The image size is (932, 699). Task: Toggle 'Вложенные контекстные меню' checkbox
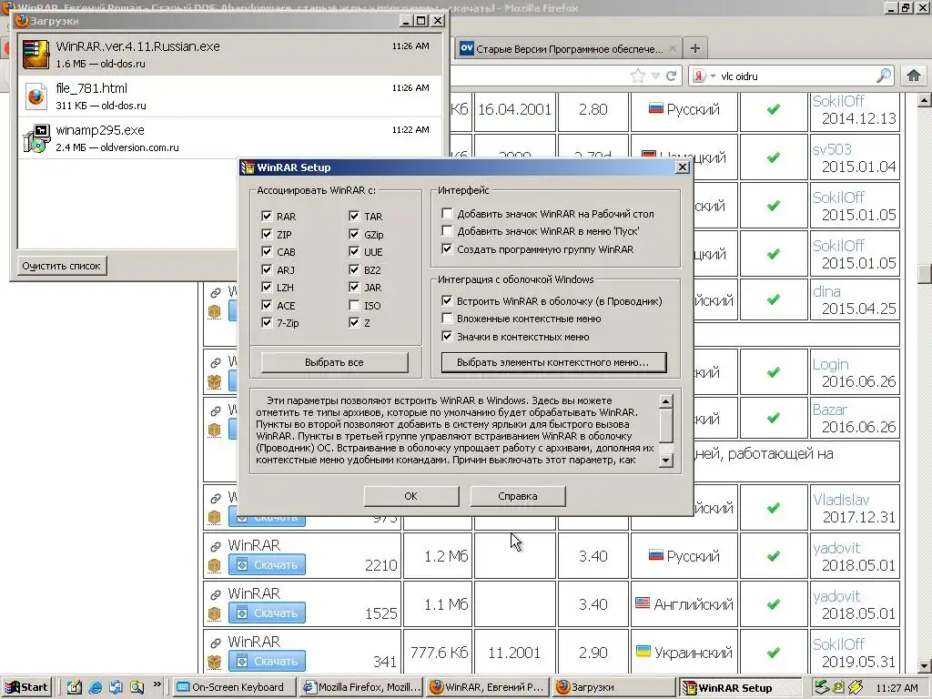pos(447,318)
